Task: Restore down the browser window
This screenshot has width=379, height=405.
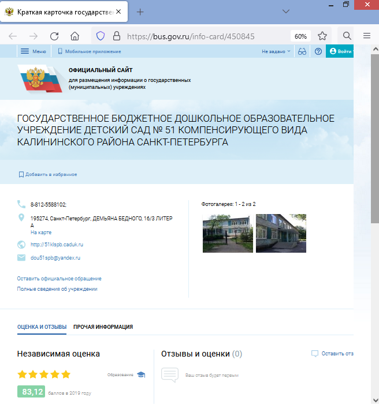Action: (346, 5)
